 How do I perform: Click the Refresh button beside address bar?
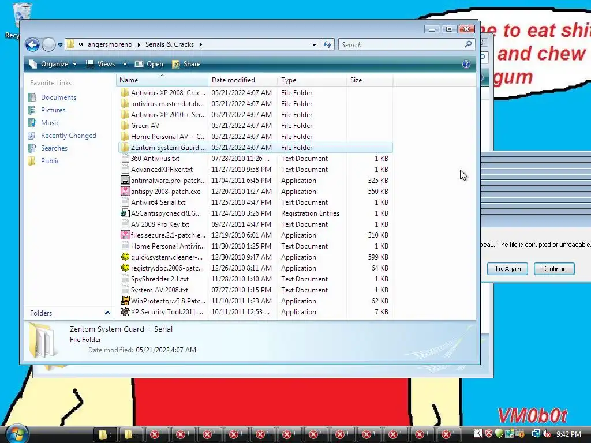point(327,45)
